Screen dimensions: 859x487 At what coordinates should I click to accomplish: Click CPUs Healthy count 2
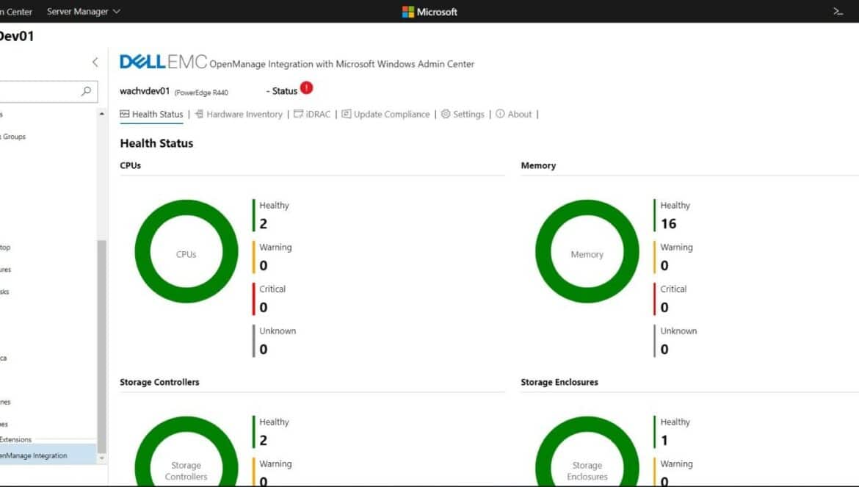(264, 223)
